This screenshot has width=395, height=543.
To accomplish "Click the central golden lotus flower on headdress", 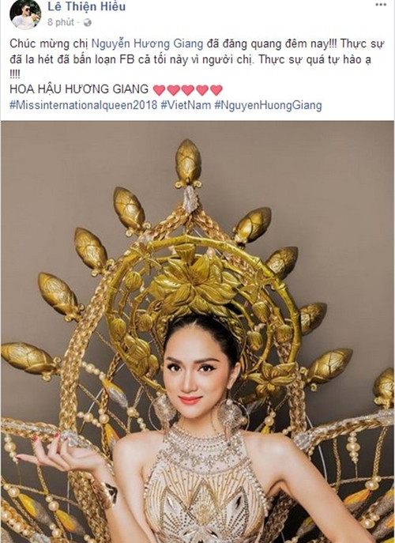I will (x=197, y=281).
